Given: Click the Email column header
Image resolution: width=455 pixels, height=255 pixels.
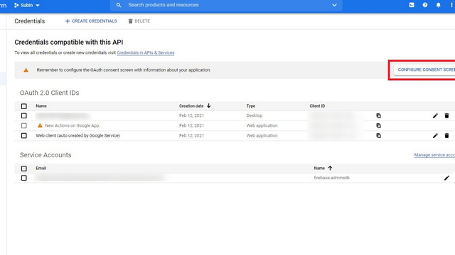Looking at the screenshot, I should point(41,168).
